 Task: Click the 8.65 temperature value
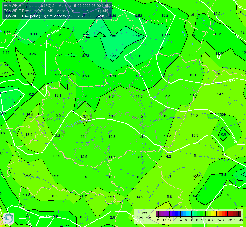(165, 36)
